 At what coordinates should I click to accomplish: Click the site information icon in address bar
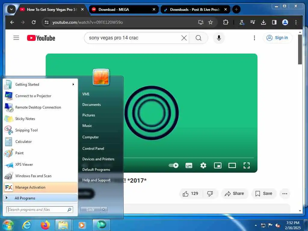point(47,22)
